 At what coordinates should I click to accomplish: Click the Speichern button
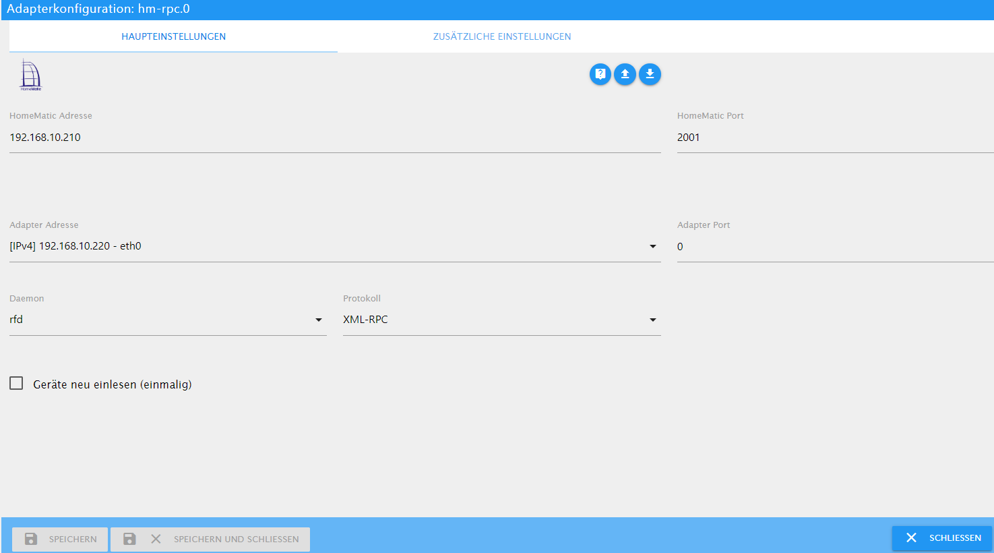(60, 539)
